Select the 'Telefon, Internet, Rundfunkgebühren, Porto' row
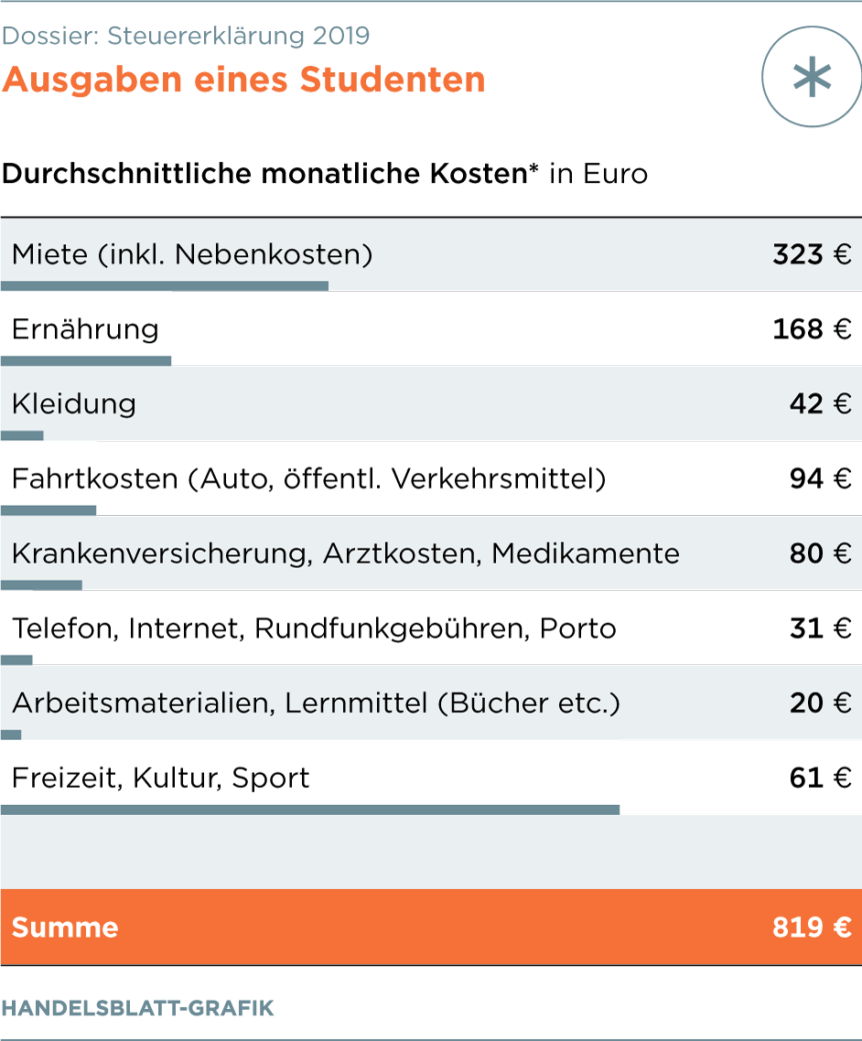 click(x=314, y=628)
